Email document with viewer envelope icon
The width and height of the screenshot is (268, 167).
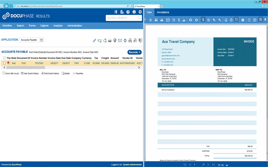(x=168, y=20)
